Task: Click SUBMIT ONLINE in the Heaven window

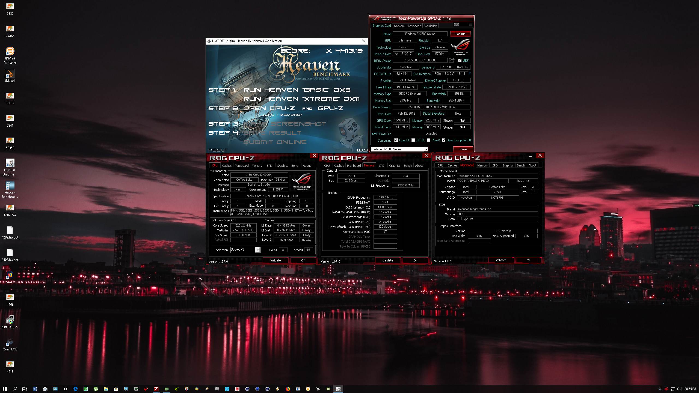Action: [275, 142]
